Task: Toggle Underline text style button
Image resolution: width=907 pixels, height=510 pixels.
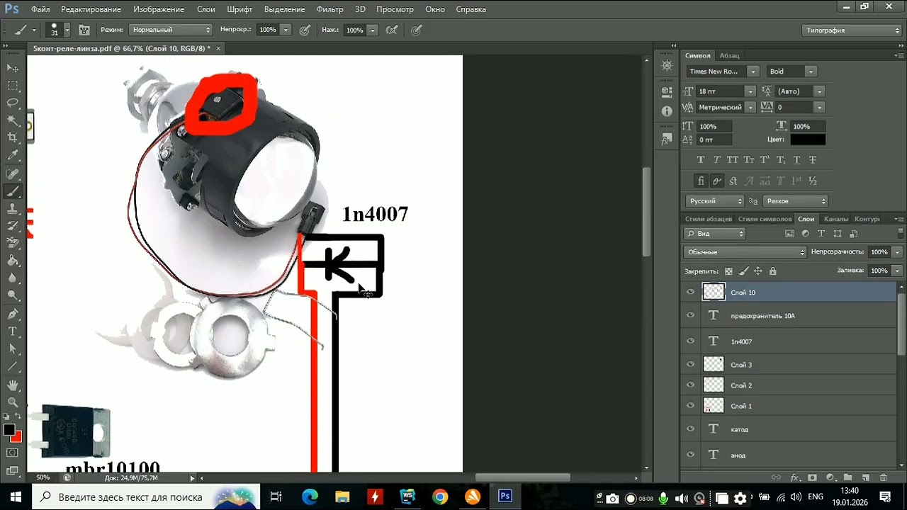Action: [796, 160]
